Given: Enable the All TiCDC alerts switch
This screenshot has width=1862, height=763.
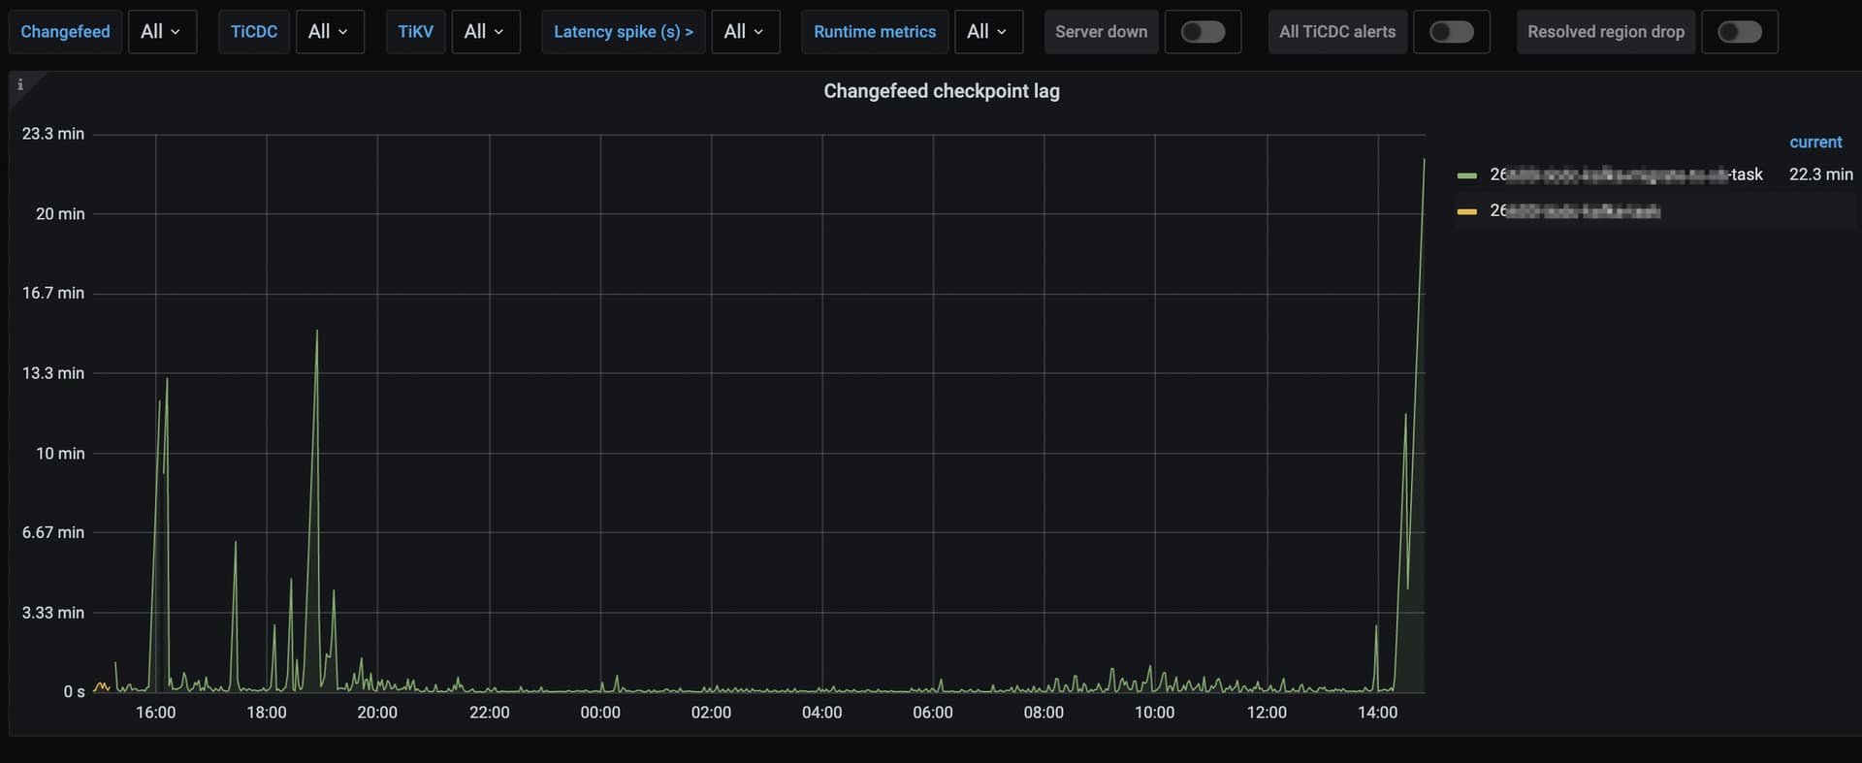Looking at the screenshot, I should [x=1452, y=32].
